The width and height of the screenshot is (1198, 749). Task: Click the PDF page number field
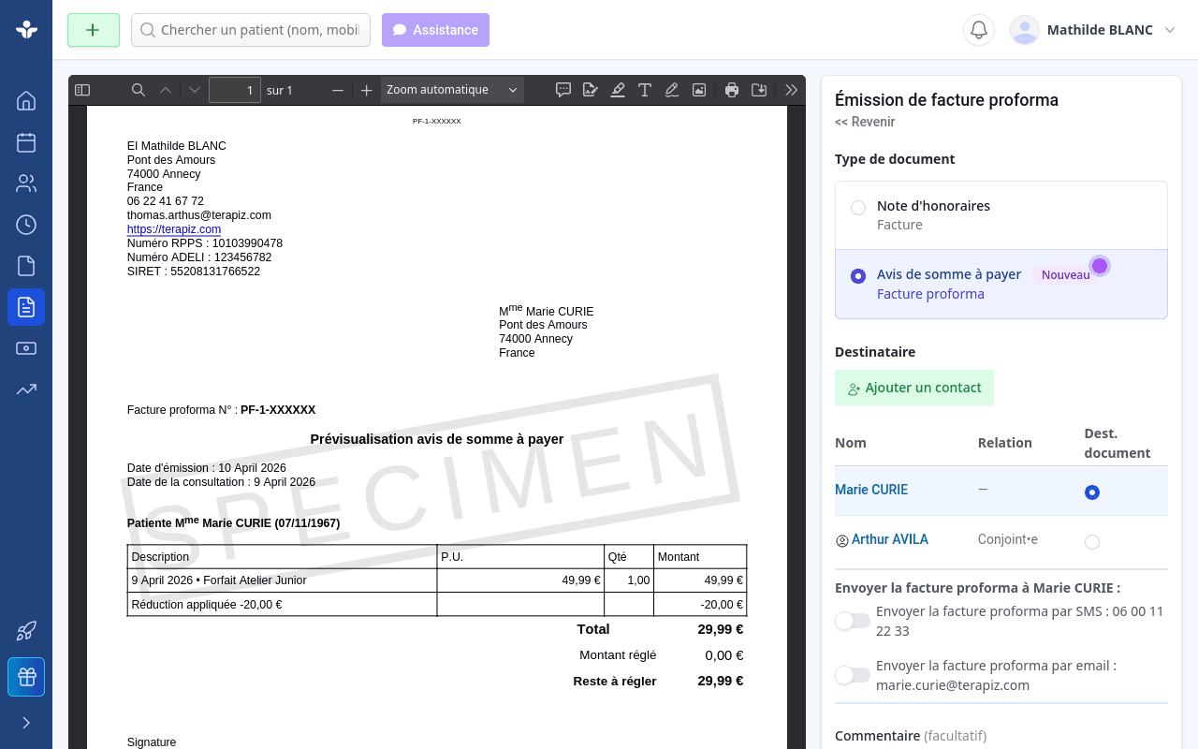pyautogui.click(x=235, y=90)
